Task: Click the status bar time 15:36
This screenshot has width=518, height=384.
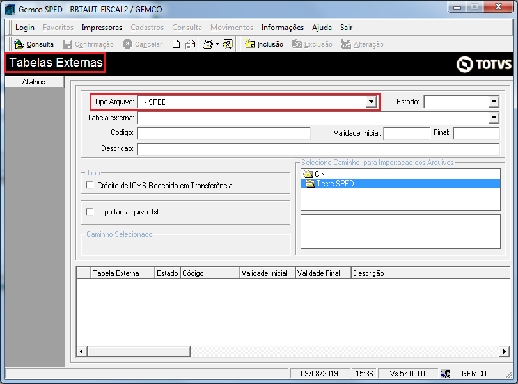Action: (x=364, y=374)
